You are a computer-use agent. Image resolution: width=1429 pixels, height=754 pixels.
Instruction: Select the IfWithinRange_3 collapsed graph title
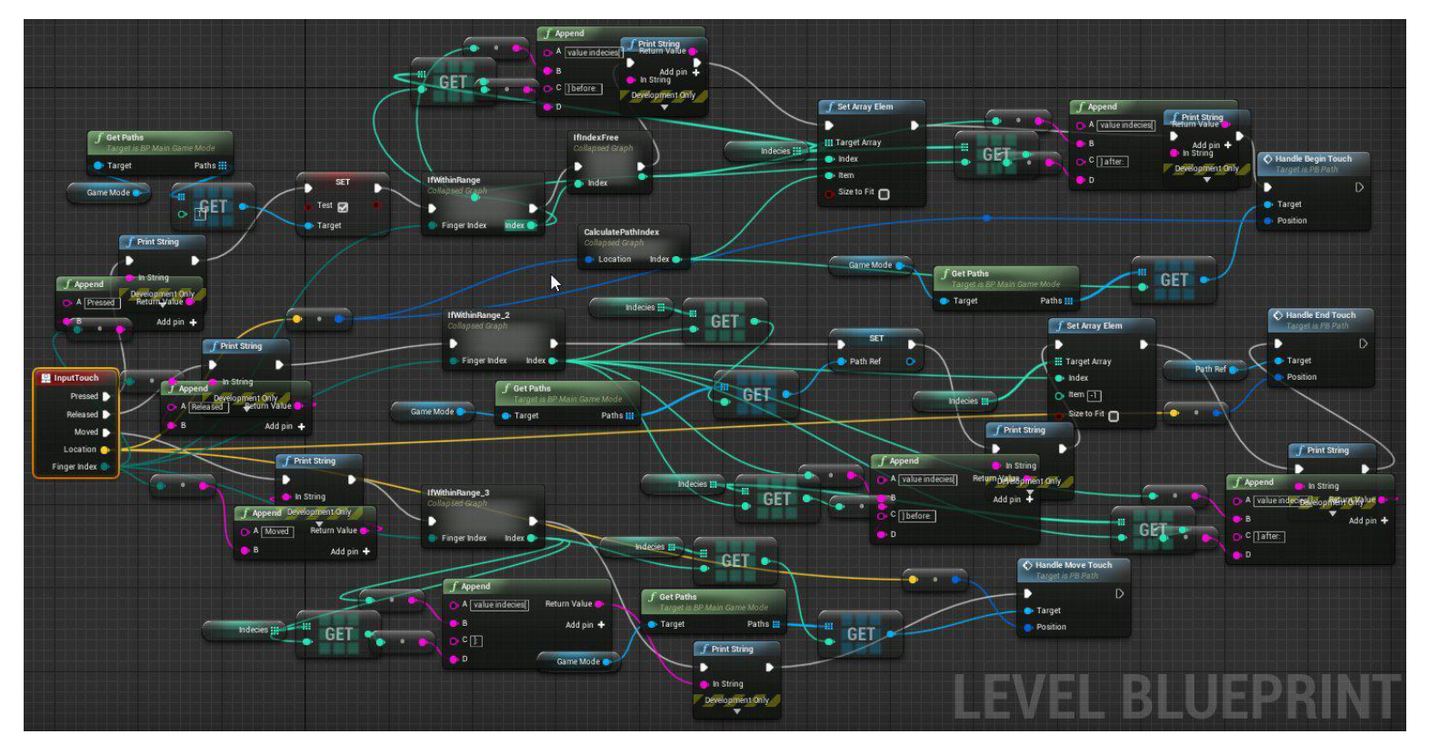coord(458,492)
